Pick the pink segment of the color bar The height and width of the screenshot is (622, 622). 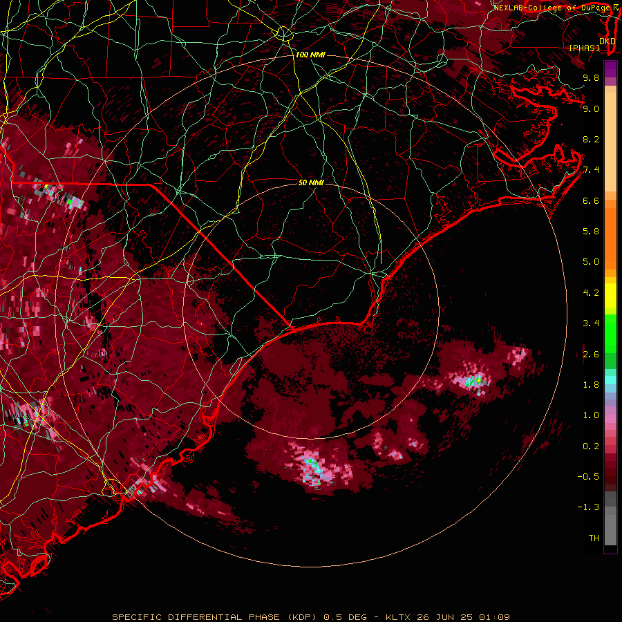610,419
